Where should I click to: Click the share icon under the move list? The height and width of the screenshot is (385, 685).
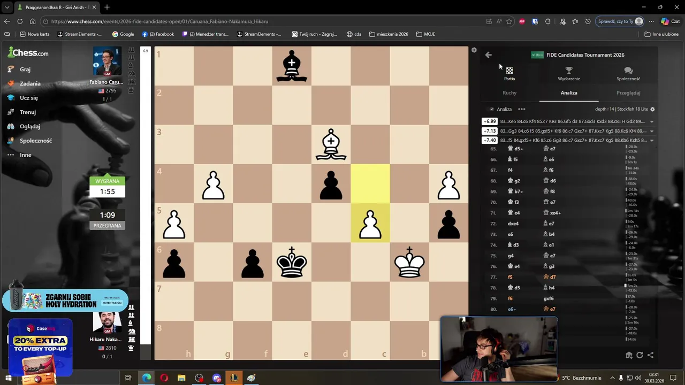[x=650, y=355]
